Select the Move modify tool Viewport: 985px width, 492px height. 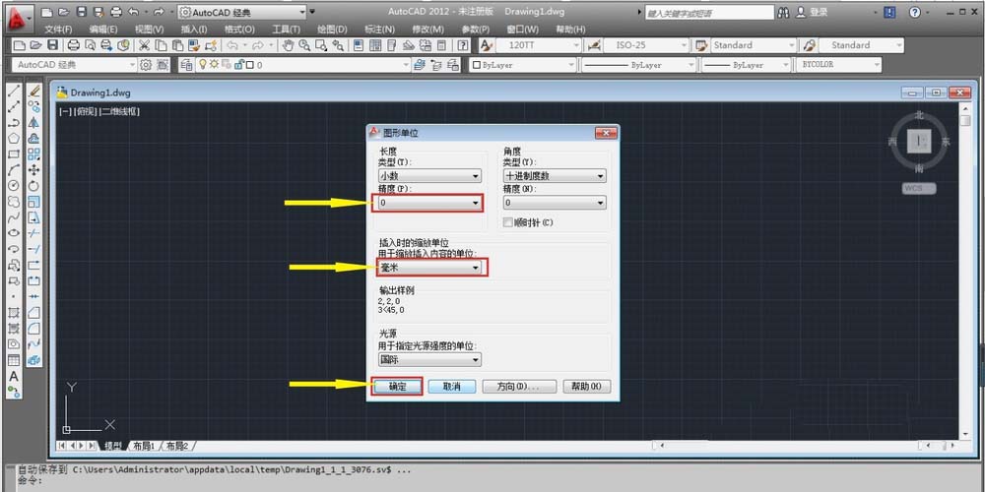[x=33, y=169]
